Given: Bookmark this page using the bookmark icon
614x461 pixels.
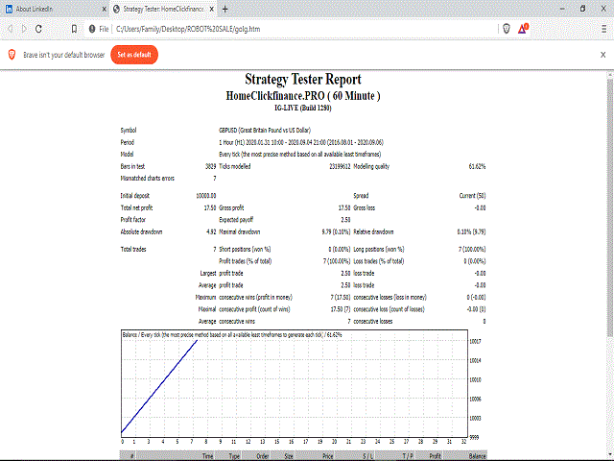Looking at the screenshot, I should point(74,29).
